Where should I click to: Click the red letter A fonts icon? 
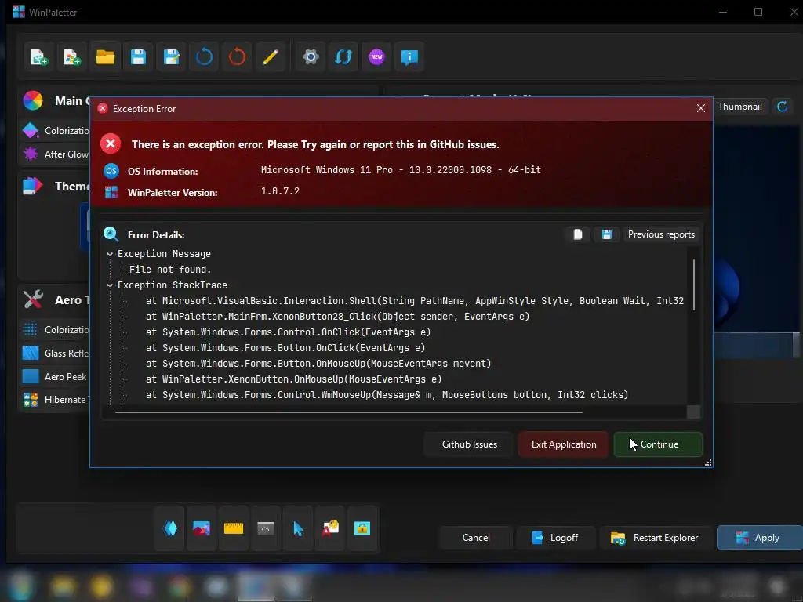pyautogui.click(x=330, y=528)
